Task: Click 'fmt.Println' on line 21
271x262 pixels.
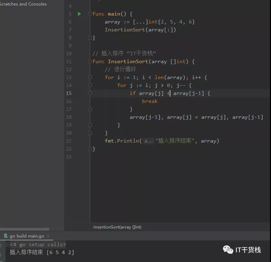Action: point(122,141)
